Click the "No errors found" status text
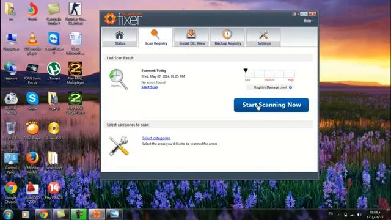Screen dimensions: 391x220 (153, 82)
